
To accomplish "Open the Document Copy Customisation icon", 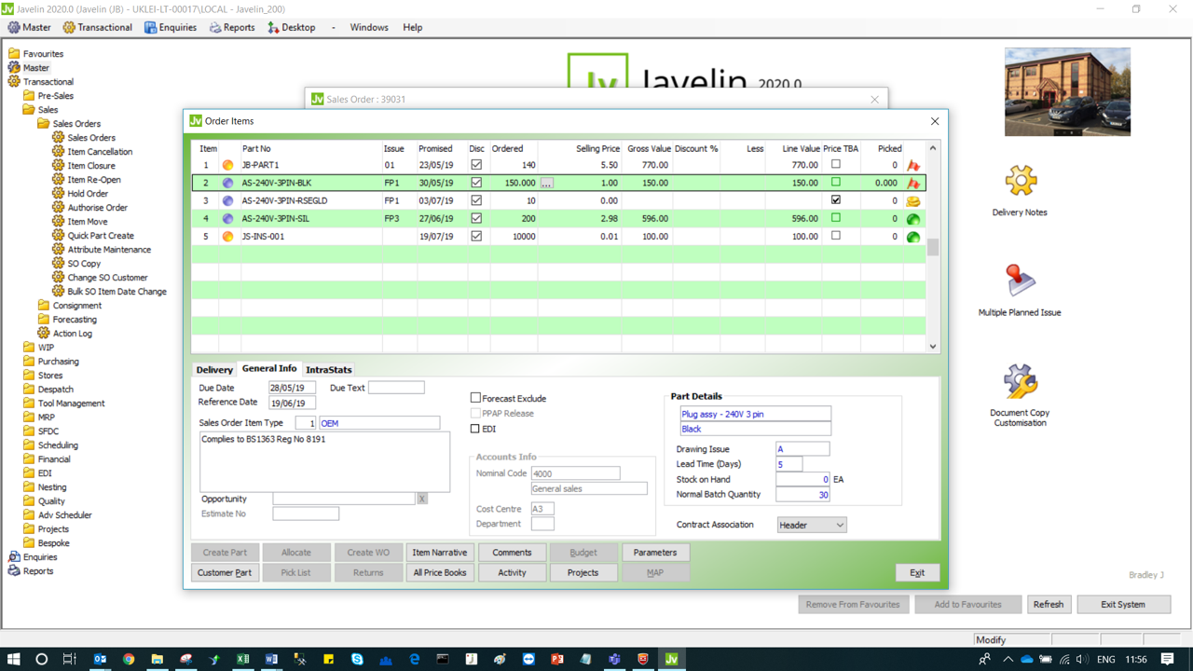I will point(1020,382).
